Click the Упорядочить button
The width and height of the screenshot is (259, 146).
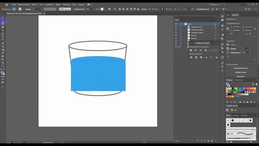240,77
